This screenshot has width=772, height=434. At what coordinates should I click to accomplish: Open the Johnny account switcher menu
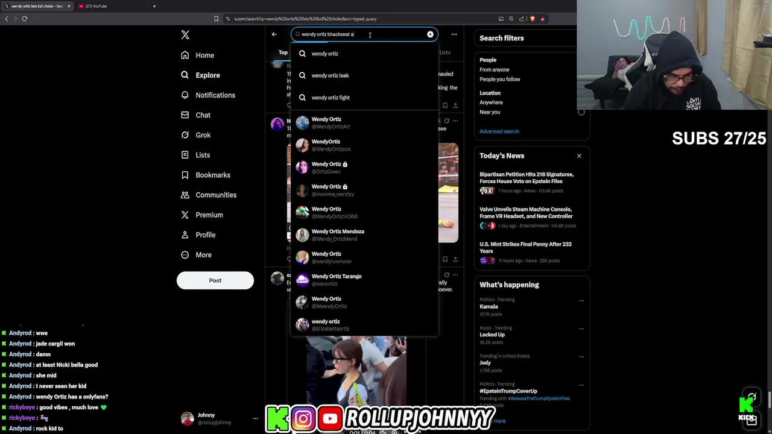point(220,418)
